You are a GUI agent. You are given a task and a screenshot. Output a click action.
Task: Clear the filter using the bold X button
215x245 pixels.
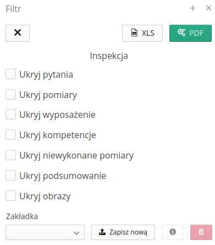tap(18, 33)
